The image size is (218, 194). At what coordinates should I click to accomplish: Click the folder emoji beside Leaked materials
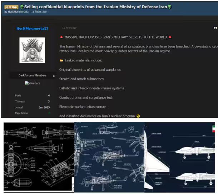point(61,60)
